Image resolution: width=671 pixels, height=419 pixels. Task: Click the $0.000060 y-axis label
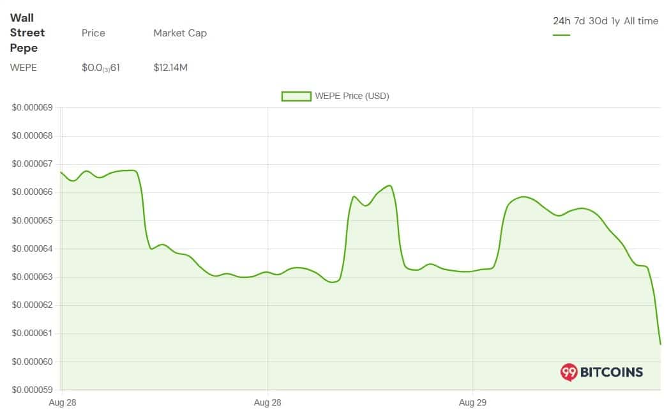[x=32, y=362]
